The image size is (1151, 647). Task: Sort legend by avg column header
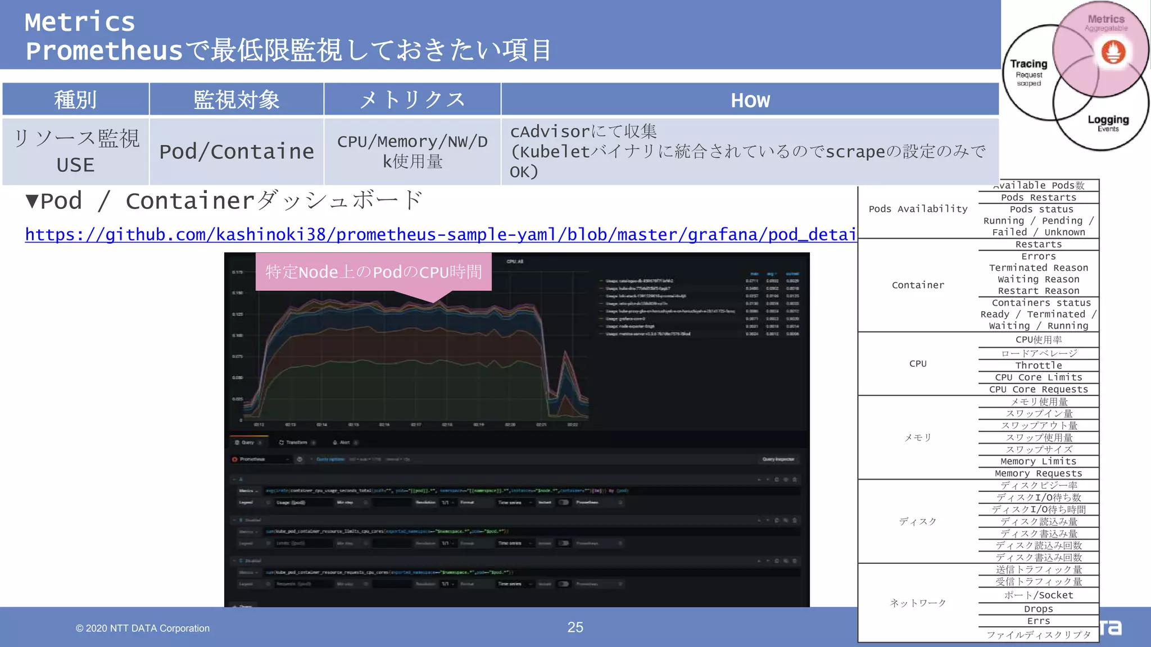(772, 274)
